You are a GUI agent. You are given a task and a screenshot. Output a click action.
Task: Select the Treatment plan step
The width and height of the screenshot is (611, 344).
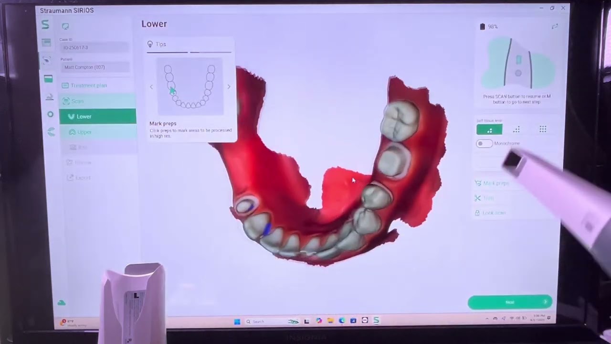[98, 86]
